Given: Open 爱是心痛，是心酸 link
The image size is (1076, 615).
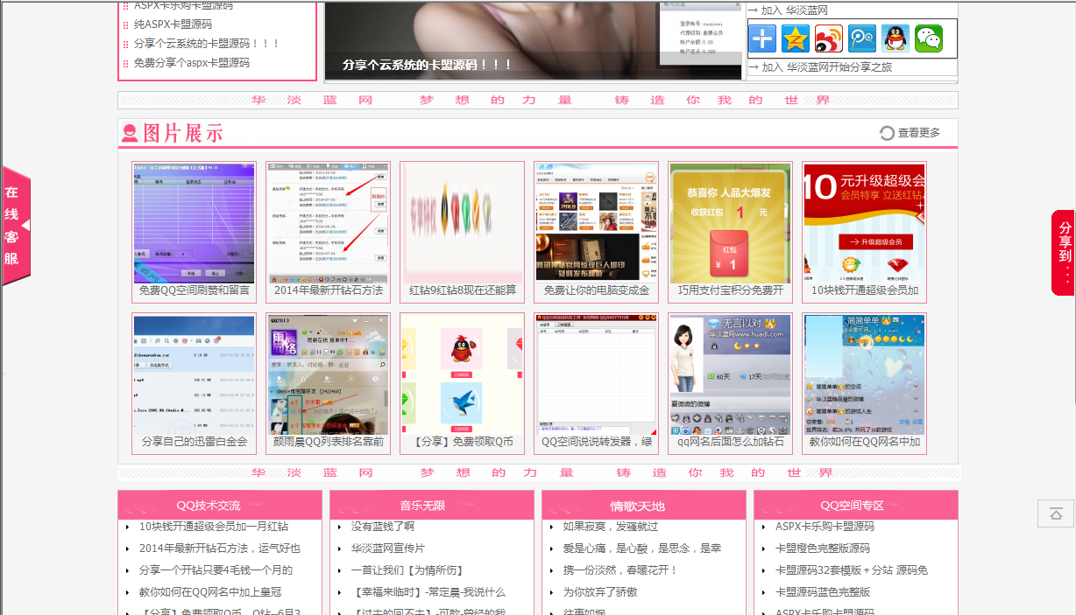Looking at the screenshot, I should [x=642, y=549].
